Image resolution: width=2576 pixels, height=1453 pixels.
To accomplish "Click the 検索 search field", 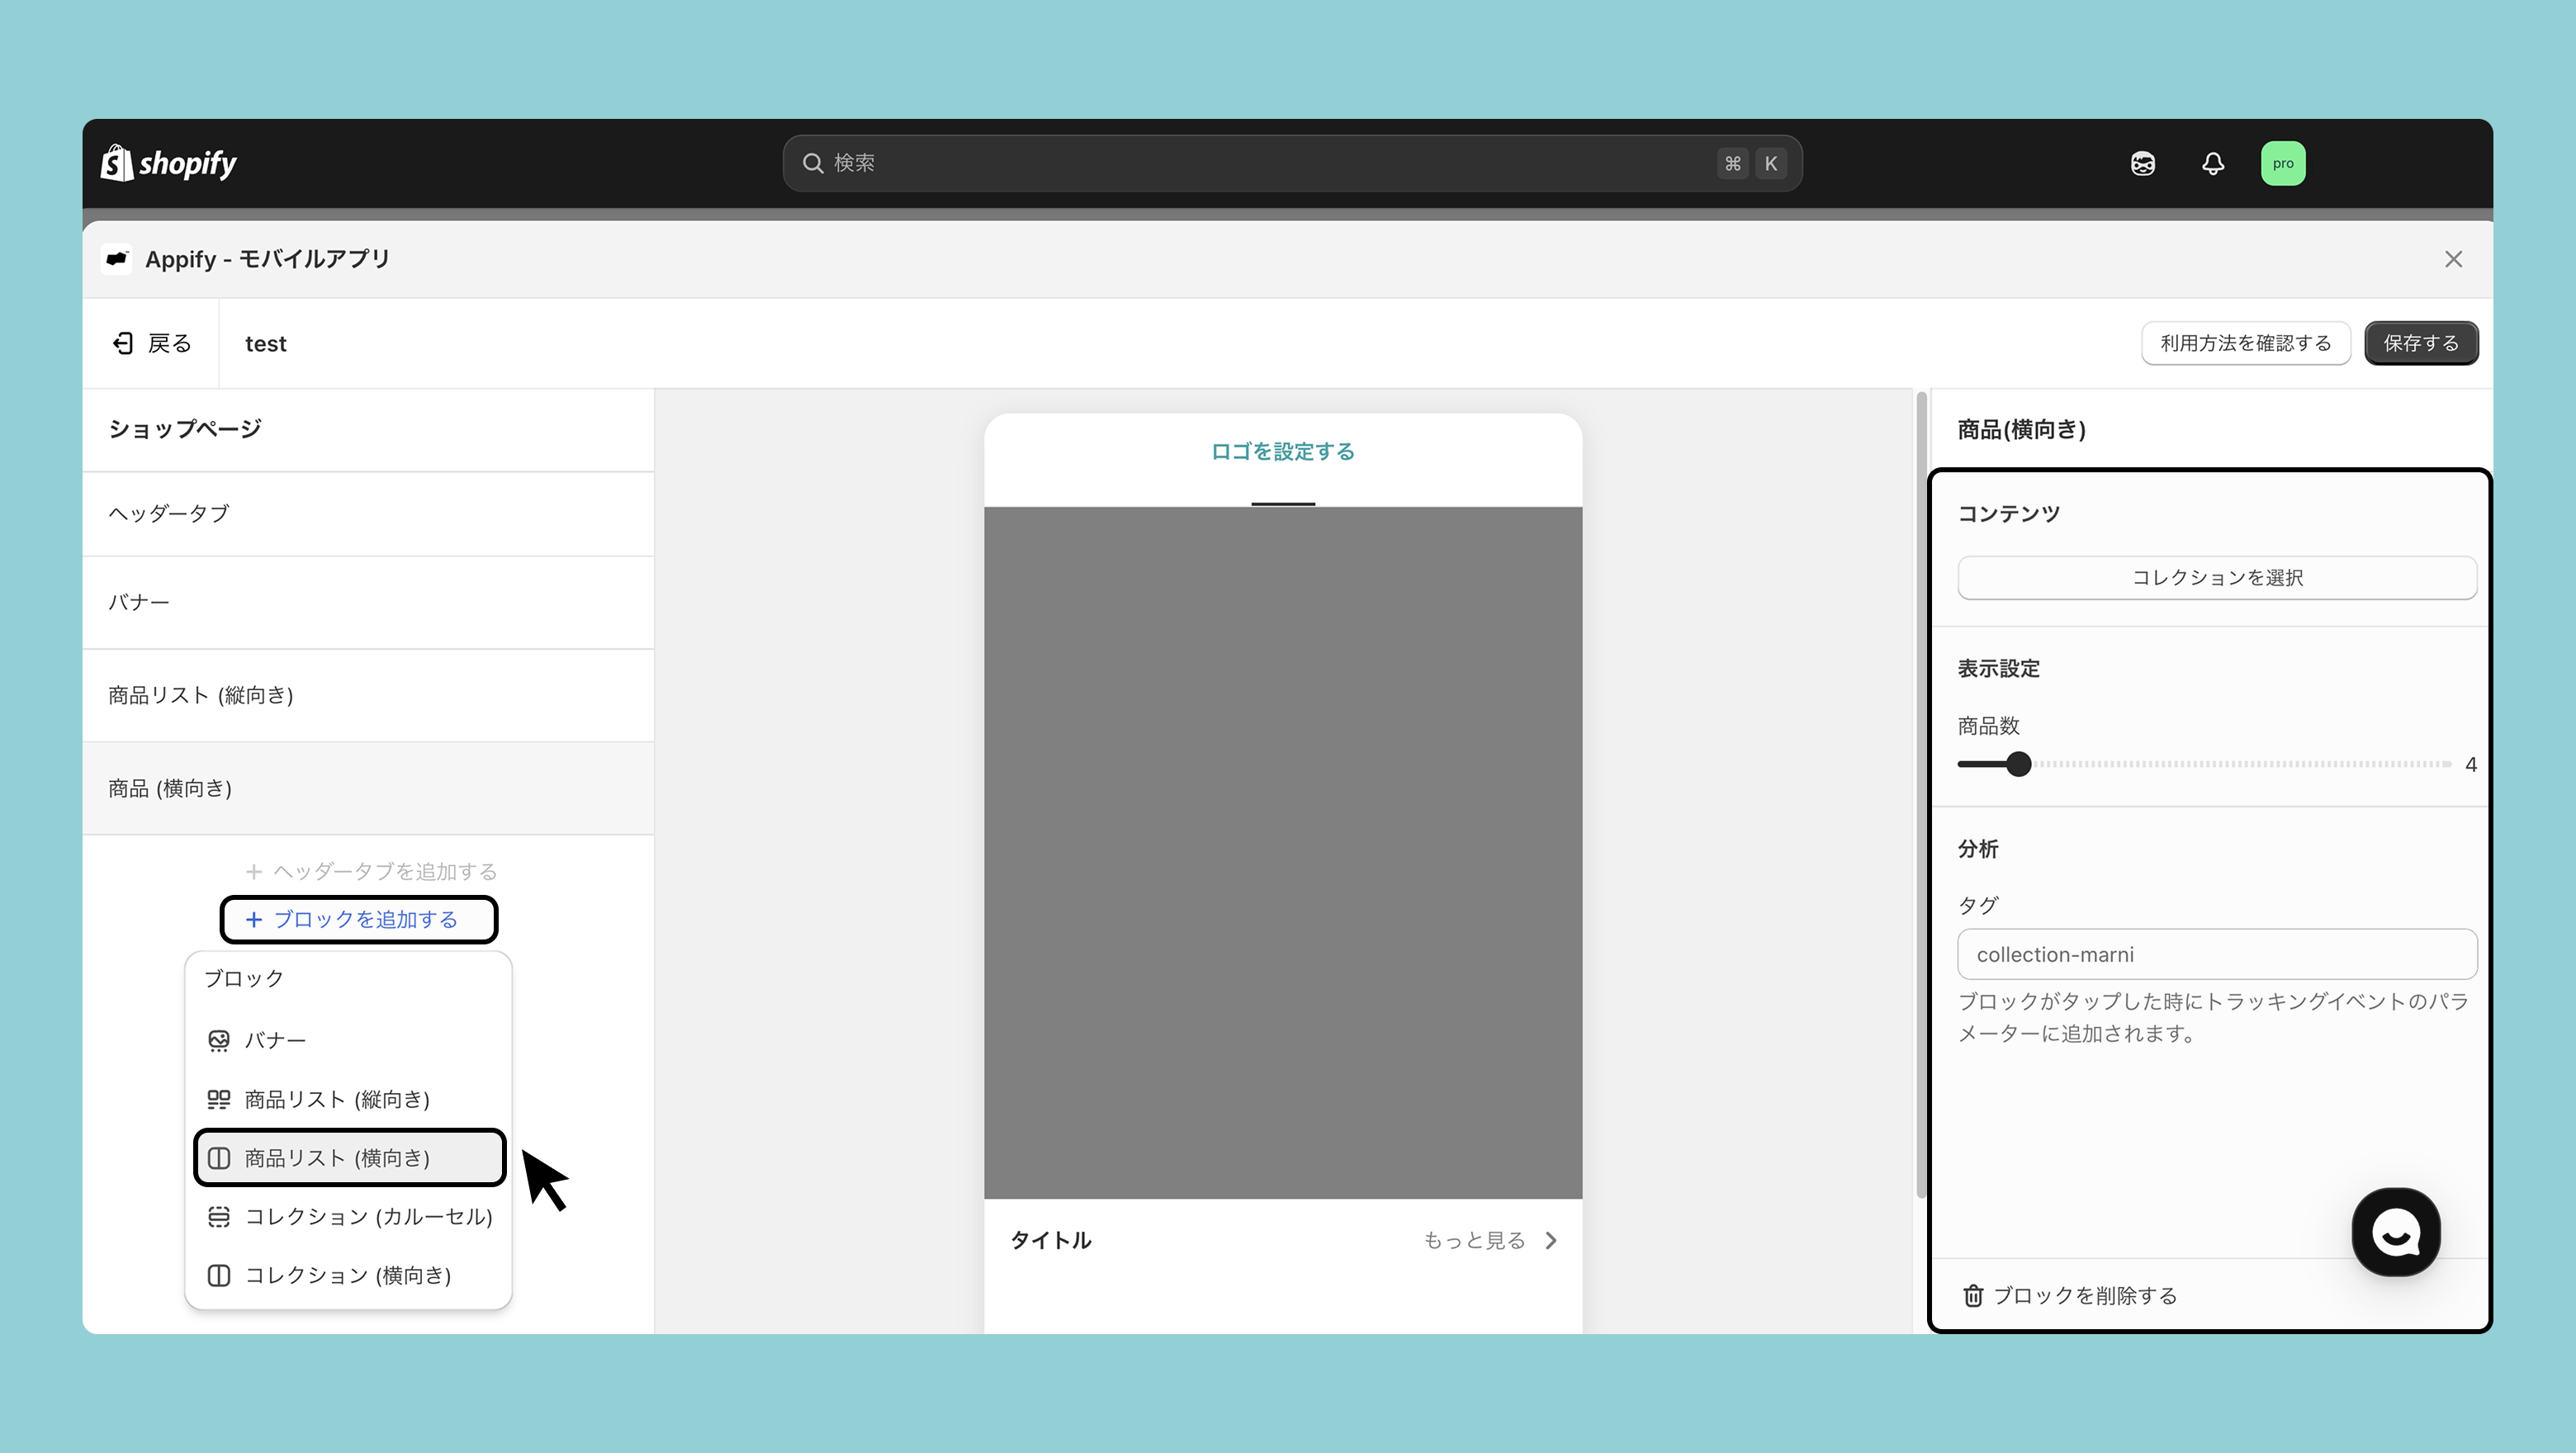I will [x=1292, y=163].
